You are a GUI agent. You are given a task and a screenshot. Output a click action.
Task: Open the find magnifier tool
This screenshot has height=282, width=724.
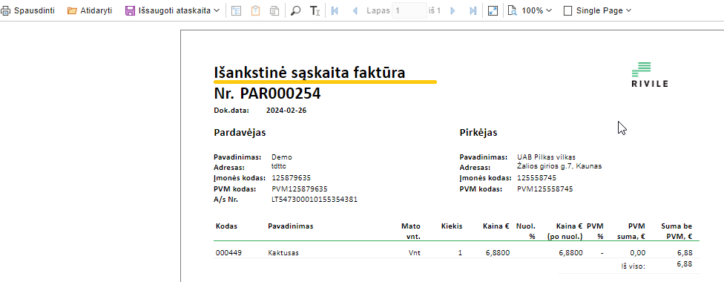point(296,10)
